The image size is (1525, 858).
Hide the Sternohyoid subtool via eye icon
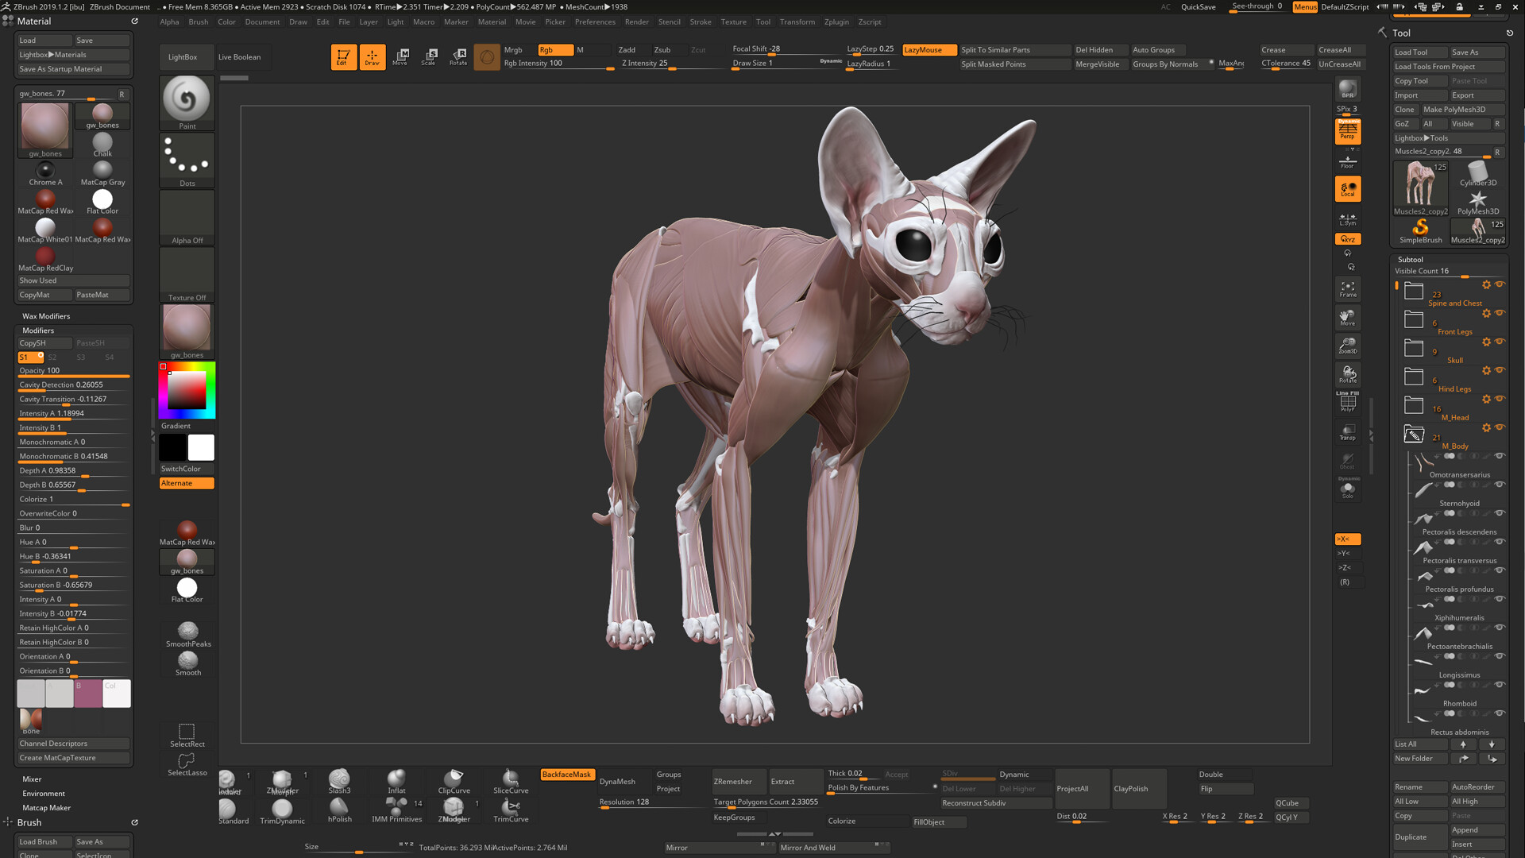click(1500, 485)
